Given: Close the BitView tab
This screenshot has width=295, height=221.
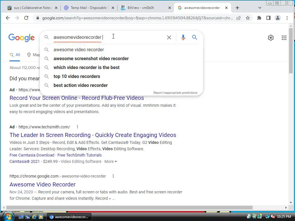Looking at the screenshot, I should pos(169,8).
